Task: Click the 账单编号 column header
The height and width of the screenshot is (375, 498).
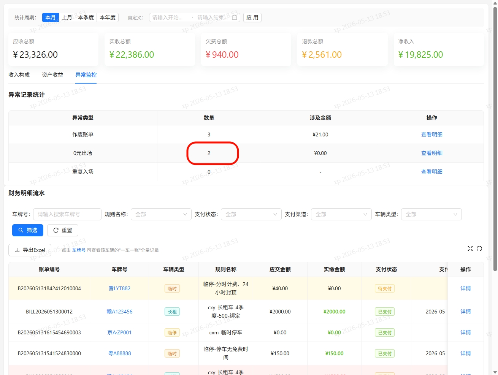Action: point(49,269)
